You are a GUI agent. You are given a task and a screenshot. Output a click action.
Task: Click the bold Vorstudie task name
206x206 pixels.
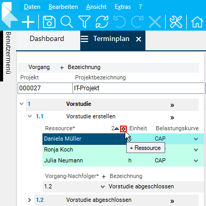pos(79,104)
